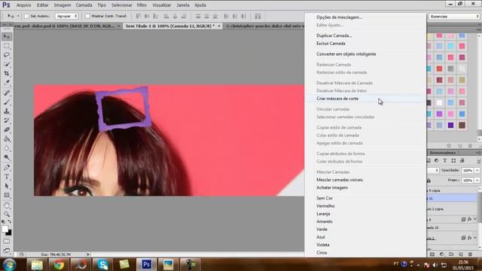
Task: Open Google Chrome from the taskbar
Action: tap(59, 264)
